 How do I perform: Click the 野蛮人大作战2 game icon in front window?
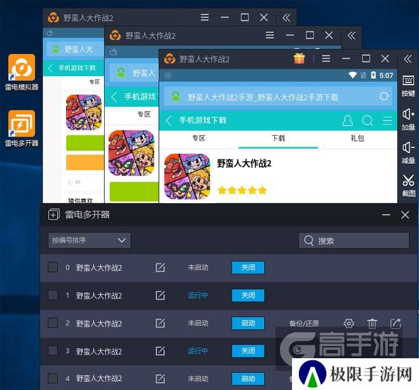pyautogui.click(x=187, y=177)
